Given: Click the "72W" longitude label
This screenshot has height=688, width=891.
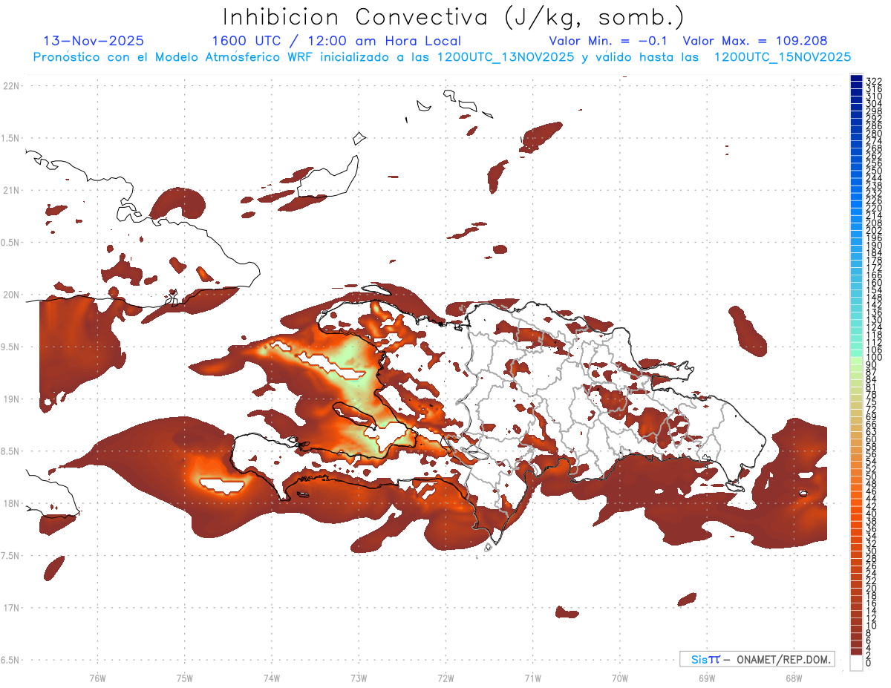Looking at the screenshot, I should [446, 677].
